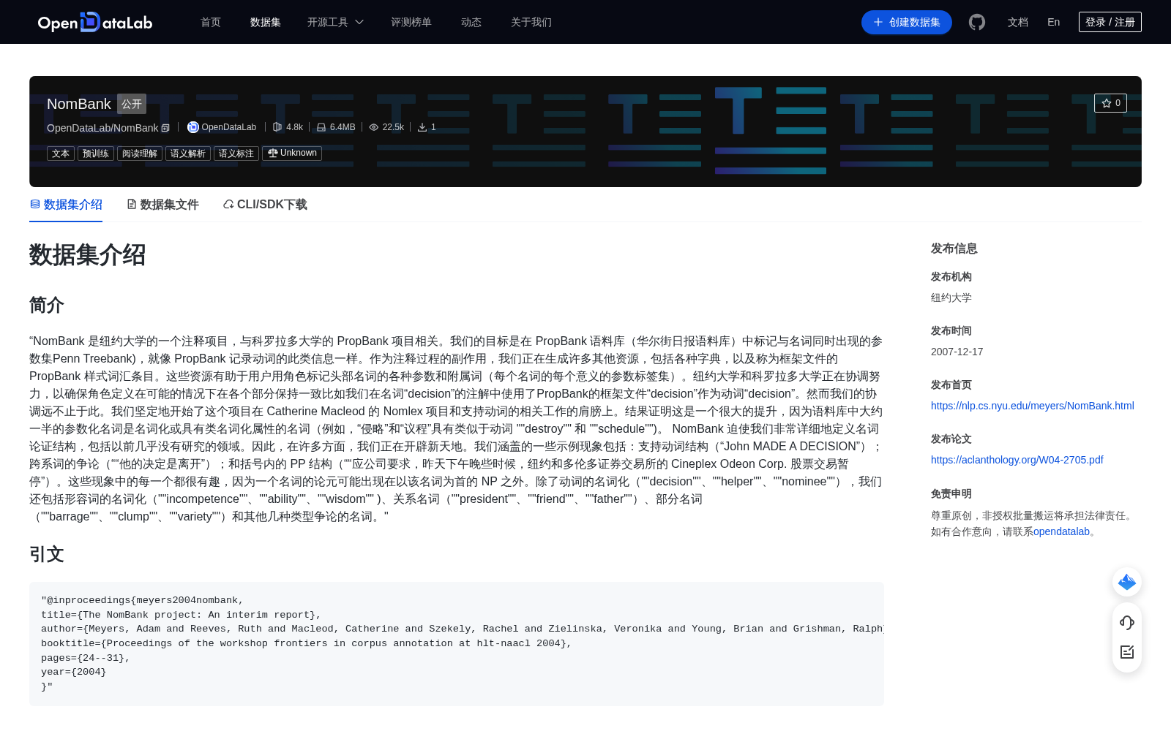Open the NomBank.html homepage link
This screenshot has width=1171, height=731.
coord(1033,406)
